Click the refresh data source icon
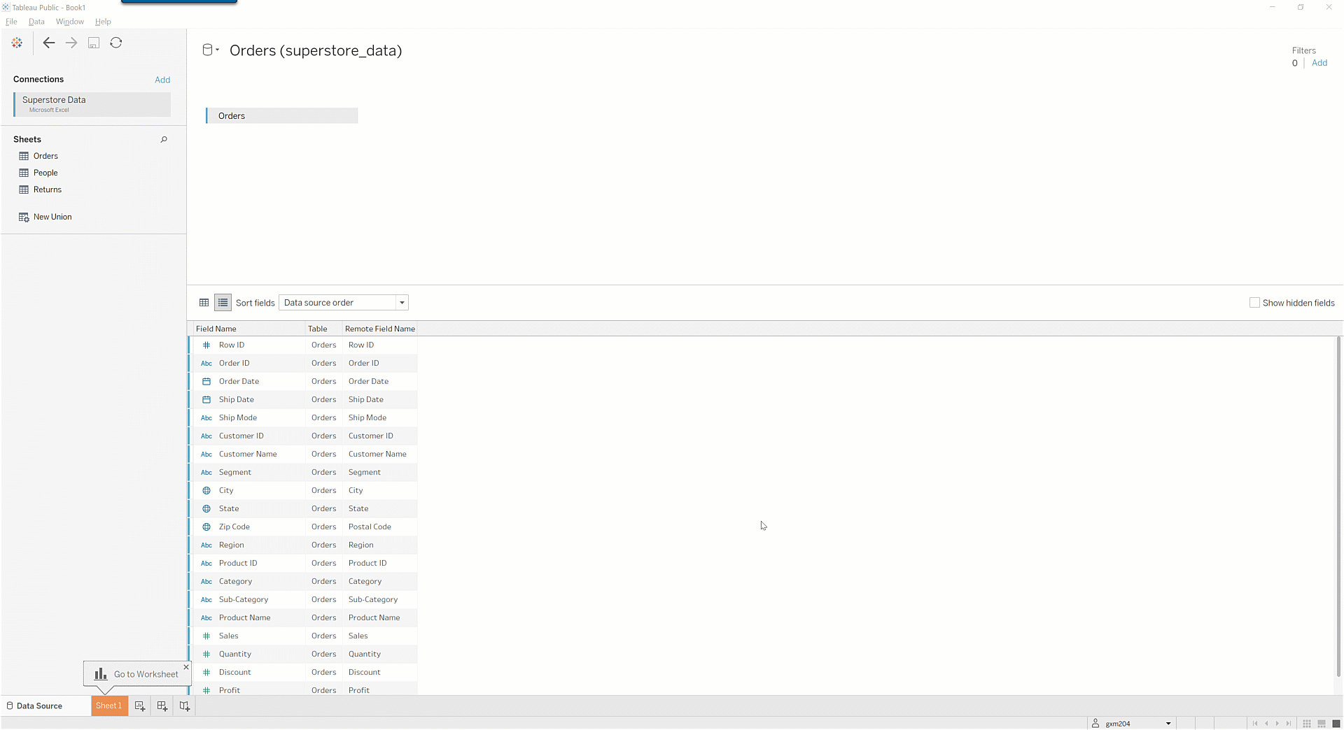This screenshot has height=730, width=1344. coord(116,43)
